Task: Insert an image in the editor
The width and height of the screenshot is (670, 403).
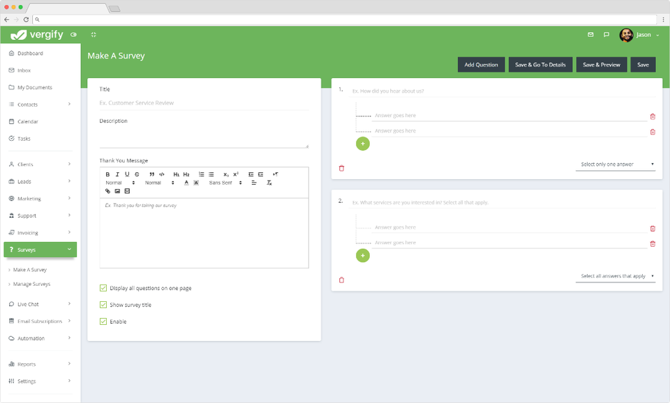Action: point(117,191)
